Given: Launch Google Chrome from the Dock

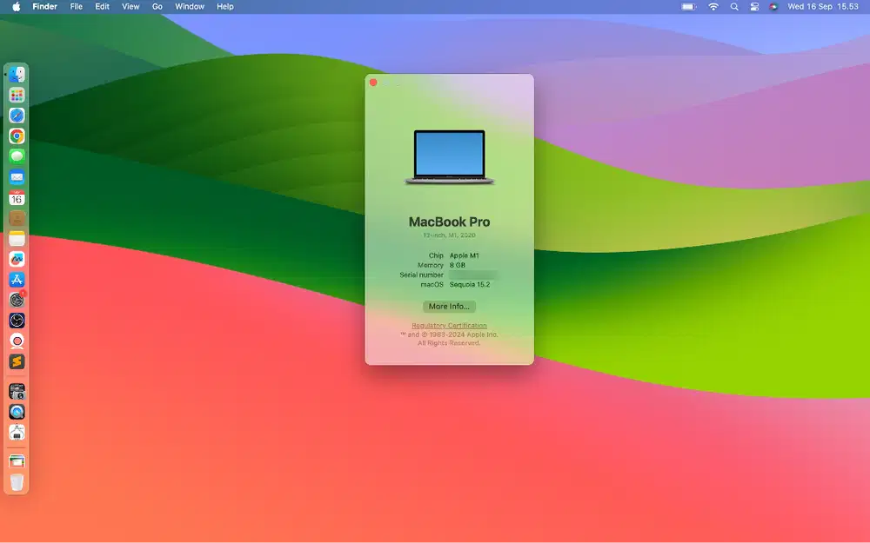Looking at the screenshot, I should coord(17,136).
